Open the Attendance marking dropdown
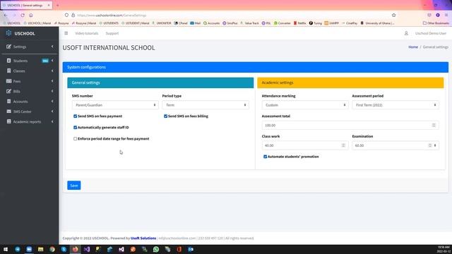452x254 pixels. 305,105
